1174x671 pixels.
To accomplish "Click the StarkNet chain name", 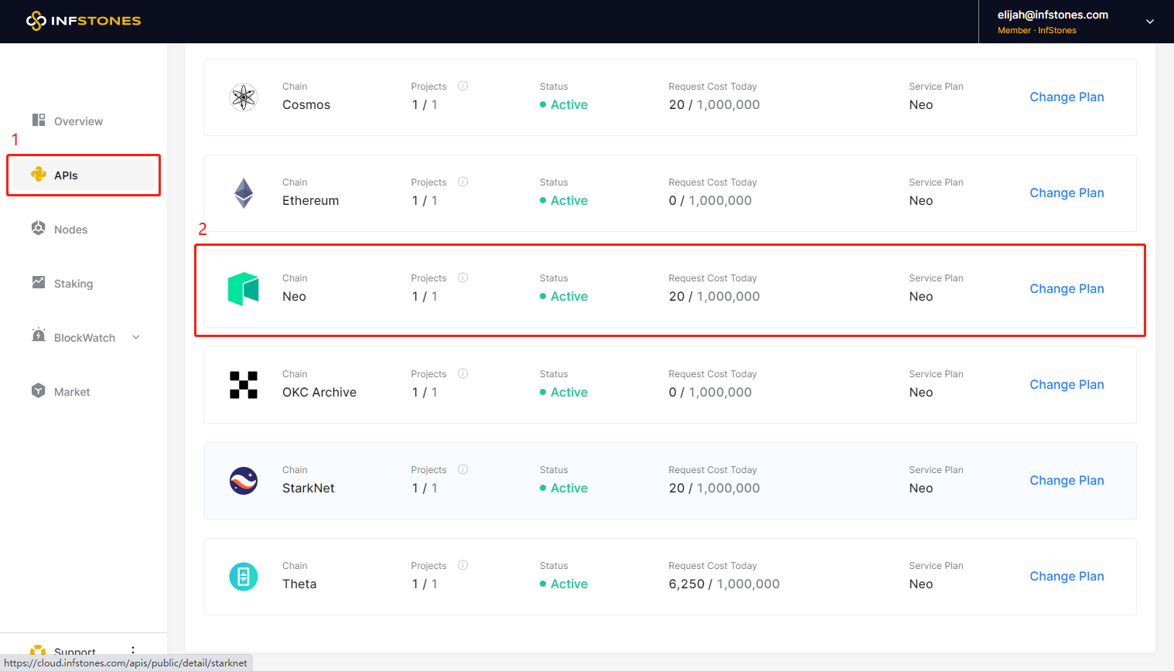I will pos(309,488).
